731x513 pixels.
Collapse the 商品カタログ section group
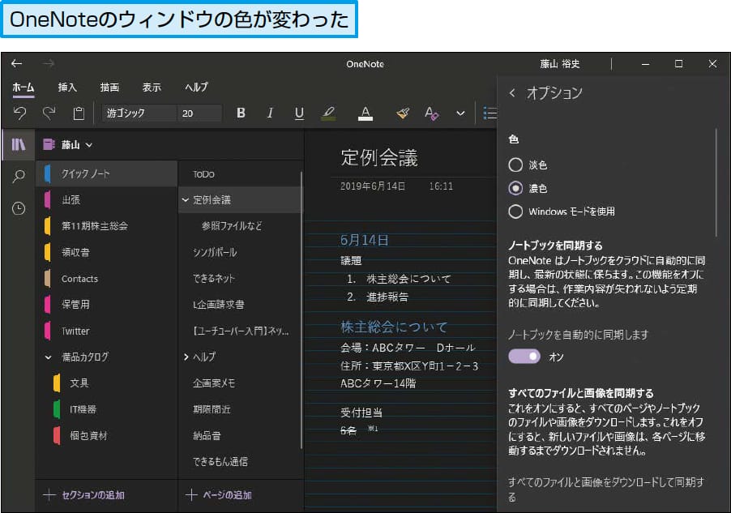(47, 357)
